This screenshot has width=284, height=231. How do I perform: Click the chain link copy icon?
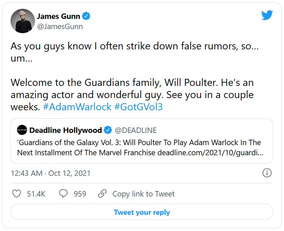point(102,194)
